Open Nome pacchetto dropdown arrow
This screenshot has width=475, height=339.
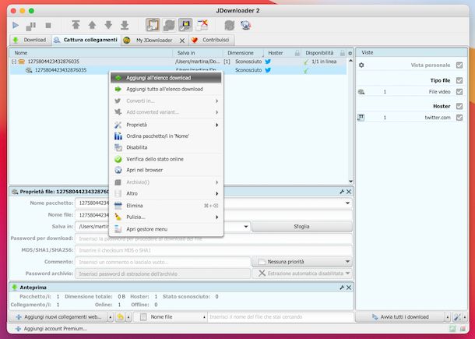click(x=347, y=203)
